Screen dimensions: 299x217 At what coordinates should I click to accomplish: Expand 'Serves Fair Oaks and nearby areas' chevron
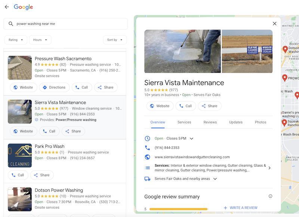click(215, 179)
